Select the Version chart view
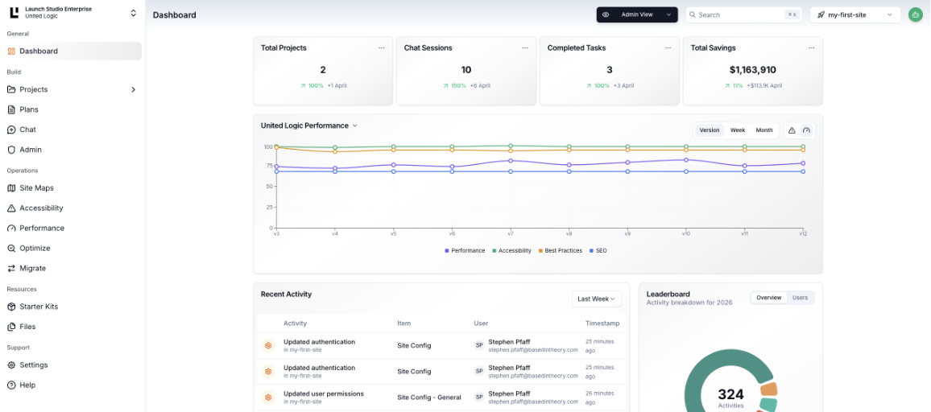 710,130
